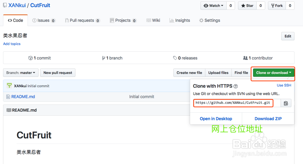This screenshot has width=303, height=164.
Task: Click the tag icon beside 0 releases
Action: coord(175,58)
